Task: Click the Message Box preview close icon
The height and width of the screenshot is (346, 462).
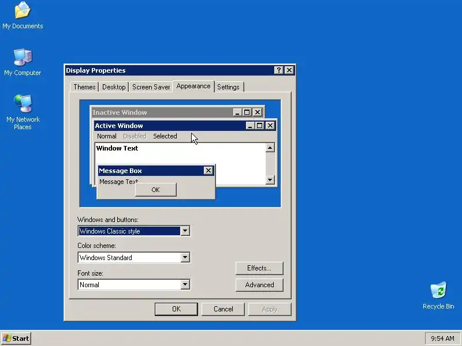Action: point(208,170)
